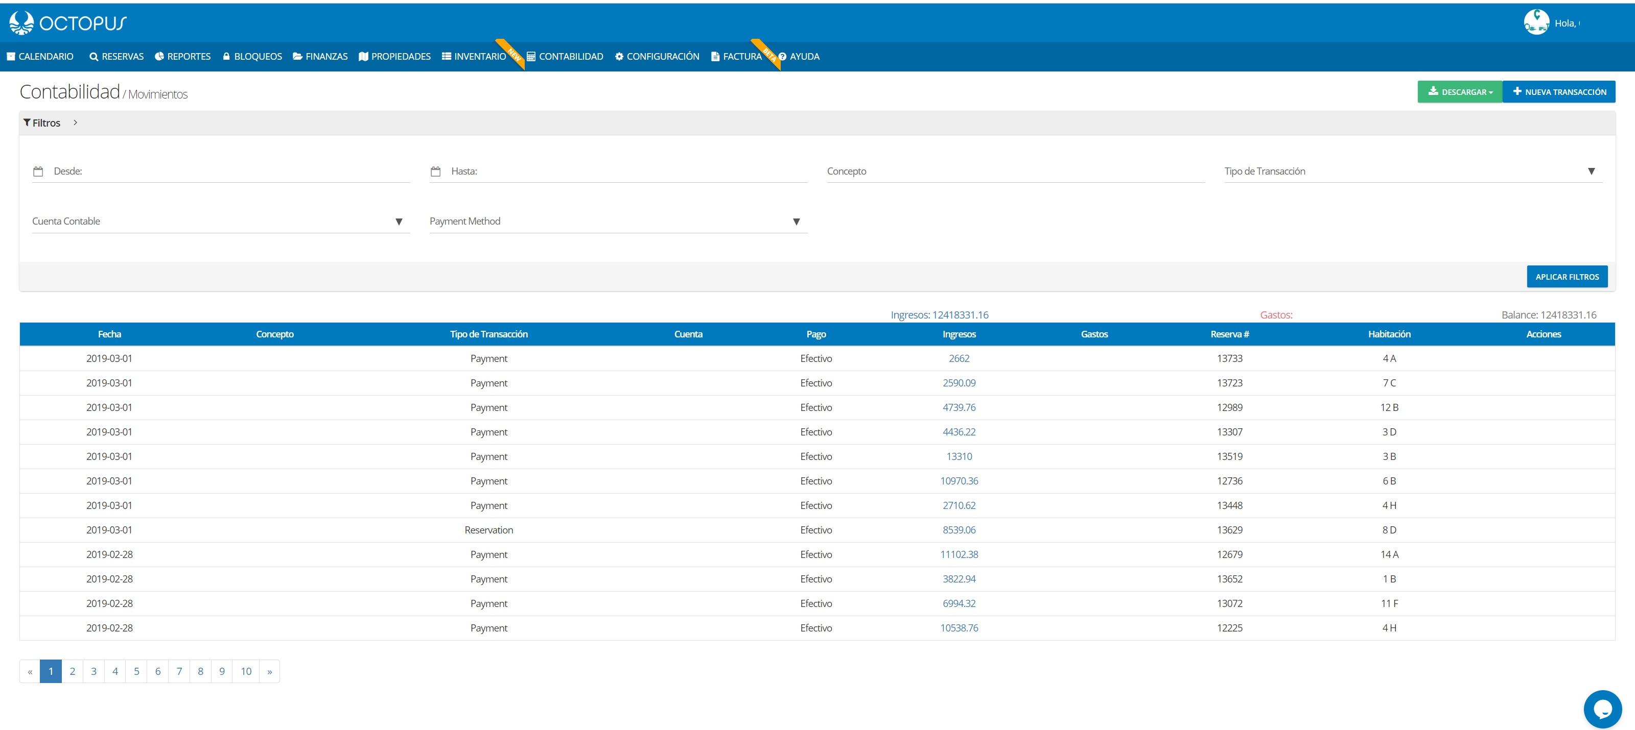Collapse the Filtros panel chevron
Viewport: 1635px width, 730px height.
coord(75,123)
